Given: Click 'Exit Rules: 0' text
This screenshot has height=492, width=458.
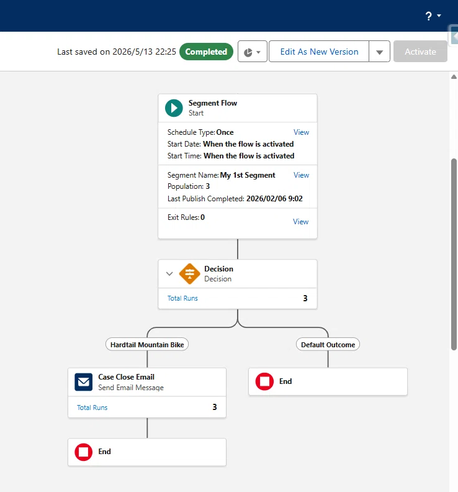Looking at the screenshot, I should [x=186, y=217].
